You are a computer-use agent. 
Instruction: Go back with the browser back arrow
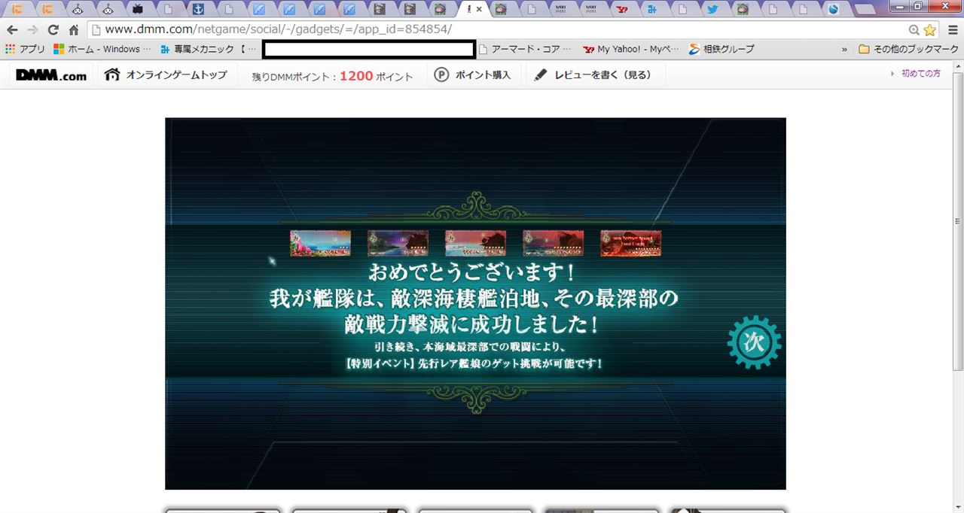pyautogui.click(x=13, y=30)
